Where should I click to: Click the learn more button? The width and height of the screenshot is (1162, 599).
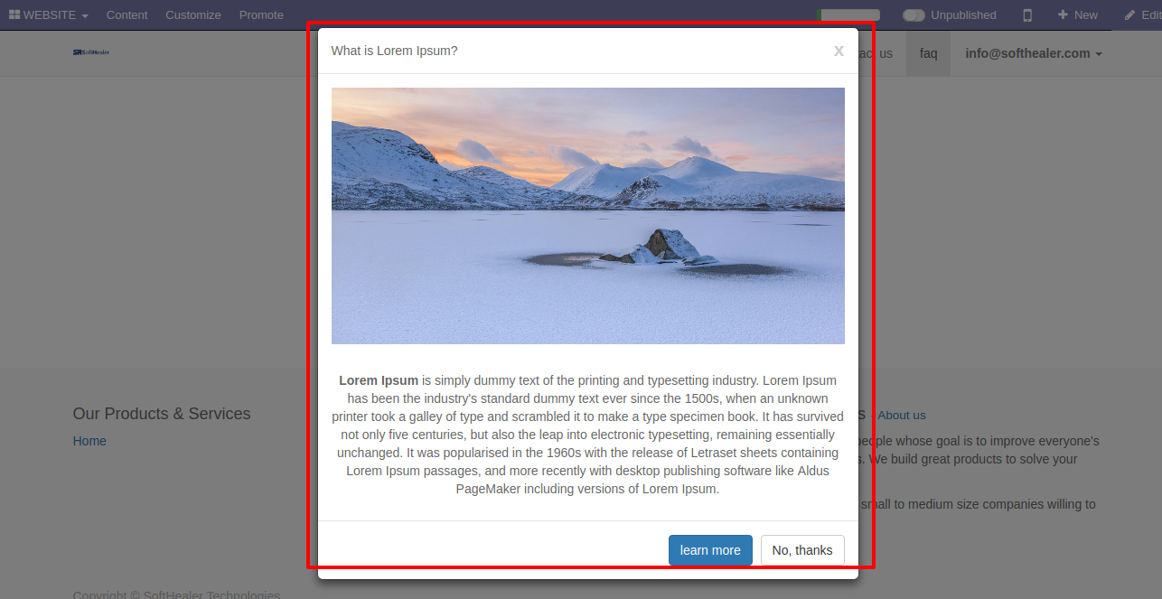[710, 550]
